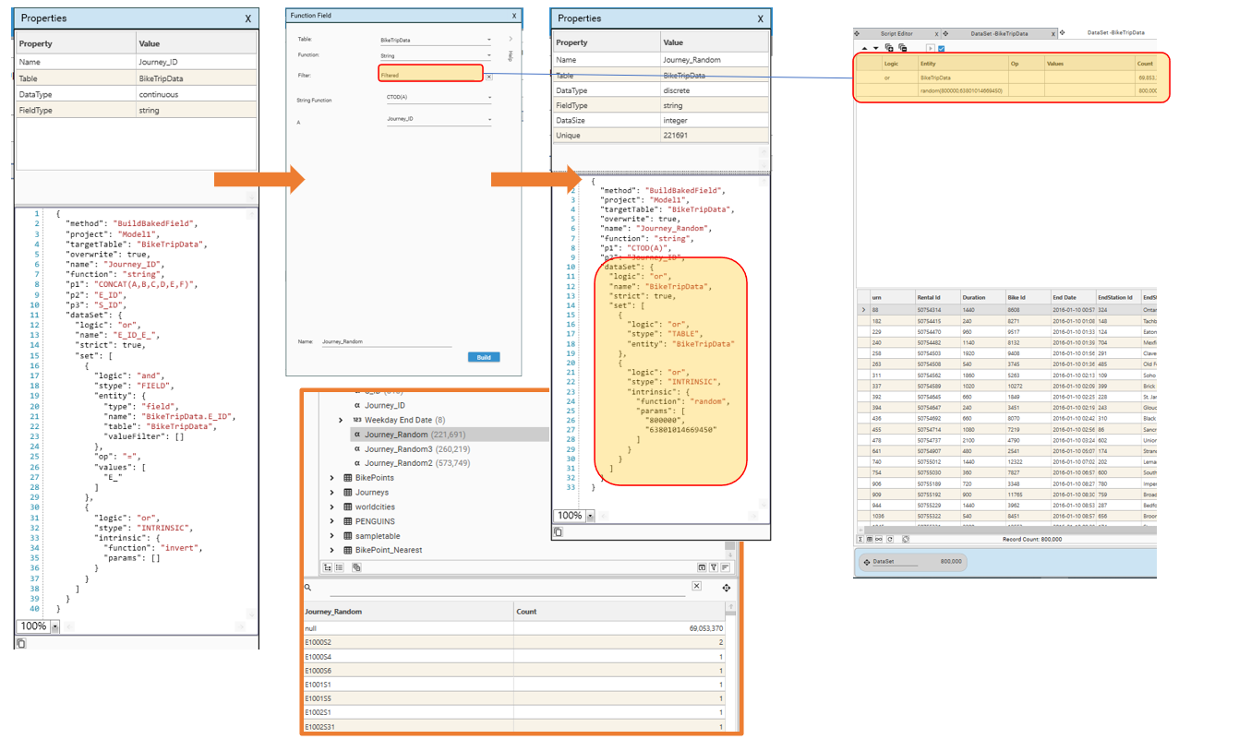This screenshot has height=739, width=1239.
Task: Click the list view icon in explorer toolbar
Action: [x=340, y=567]
